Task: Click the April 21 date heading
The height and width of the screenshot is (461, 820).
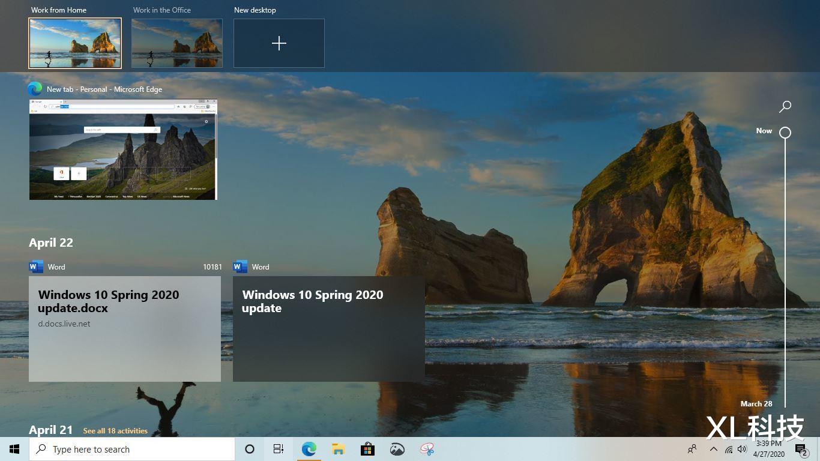Action: pos(51,430)
